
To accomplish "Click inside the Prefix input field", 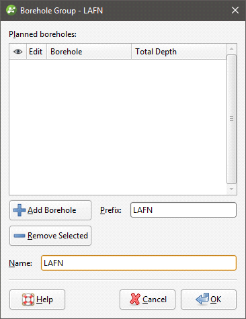I will tap(183, 210).
